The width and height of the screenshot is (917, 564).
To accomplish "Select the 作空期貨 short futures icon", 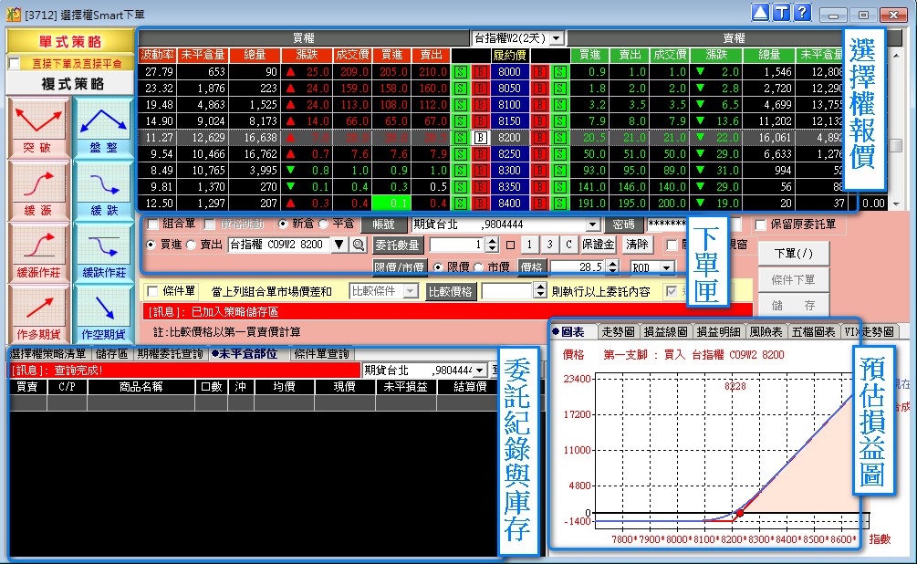I will (x=104, y=315).
